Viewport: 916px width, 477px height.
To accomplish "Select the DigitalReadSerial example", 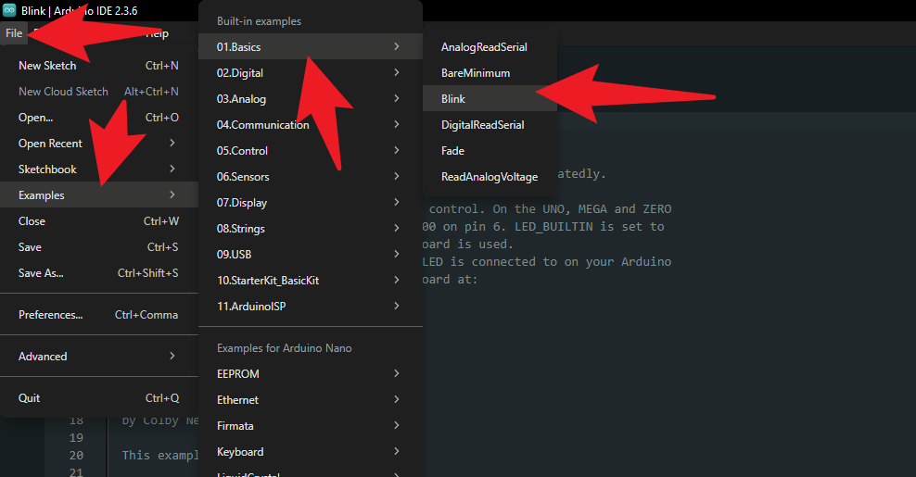I will coord(490,125).
